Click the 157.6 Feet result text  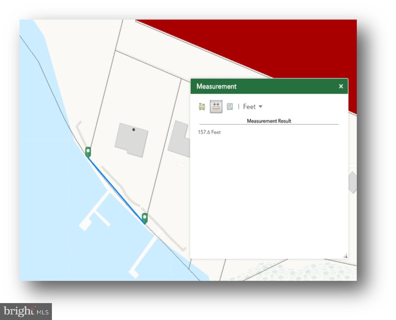[209, 132]
